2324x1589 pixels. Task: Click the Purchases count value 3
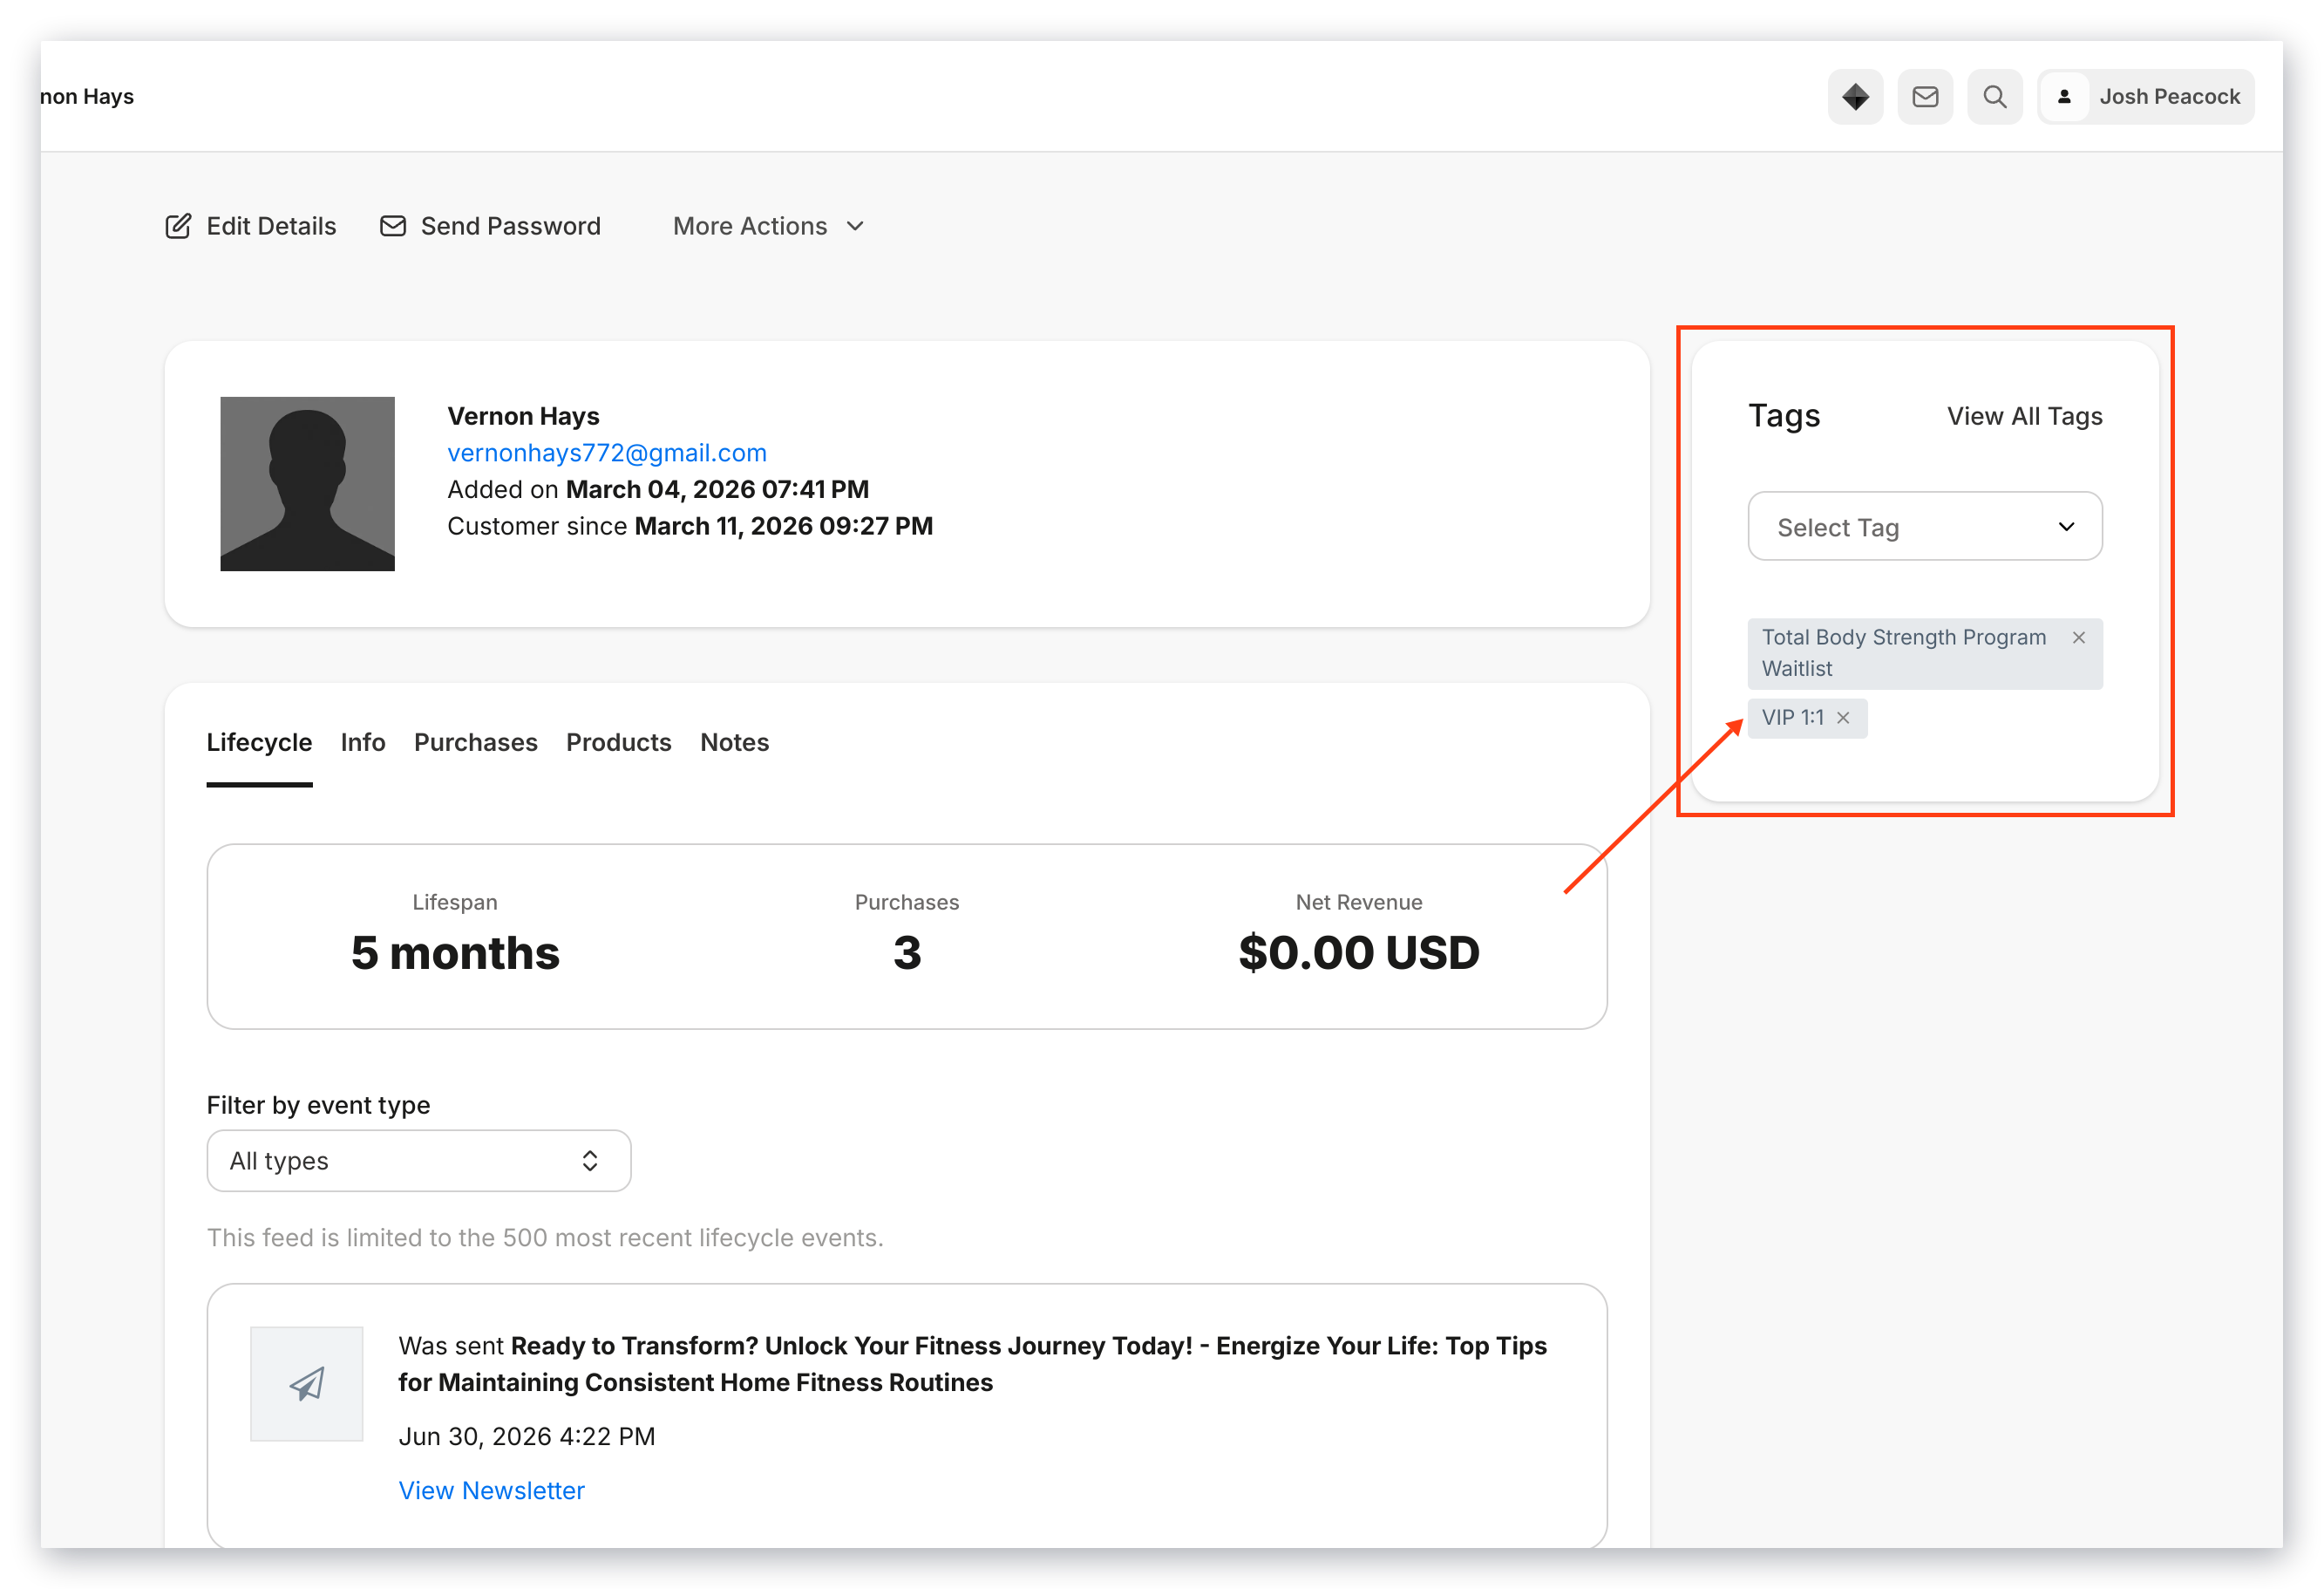[x=906, y=952]
